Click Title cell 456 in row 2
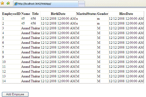146x97 pixels. point(35,23)
